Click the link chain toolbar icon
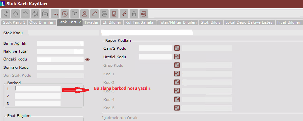Viewport: 303px width, 121px height. pyautogui.click(x=124, y=14)
